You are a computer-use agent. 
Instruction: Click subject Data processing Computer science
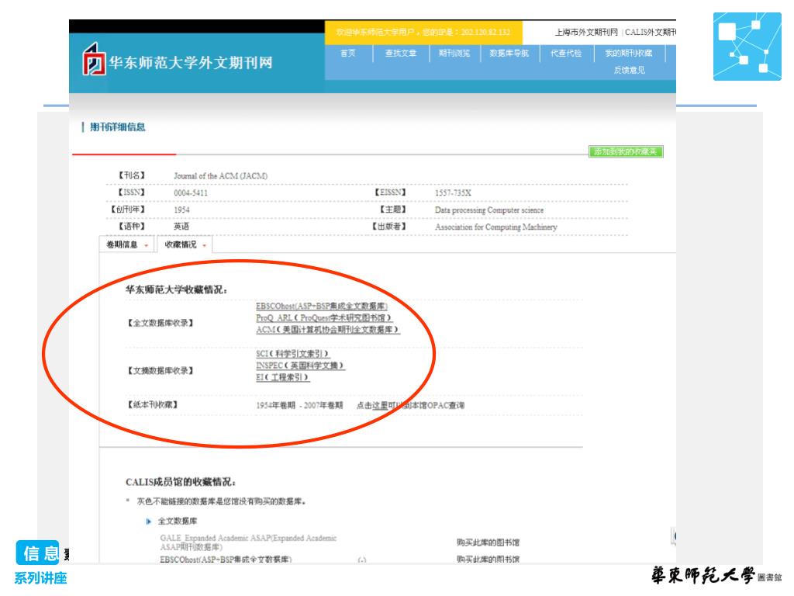tap(489, 210)
